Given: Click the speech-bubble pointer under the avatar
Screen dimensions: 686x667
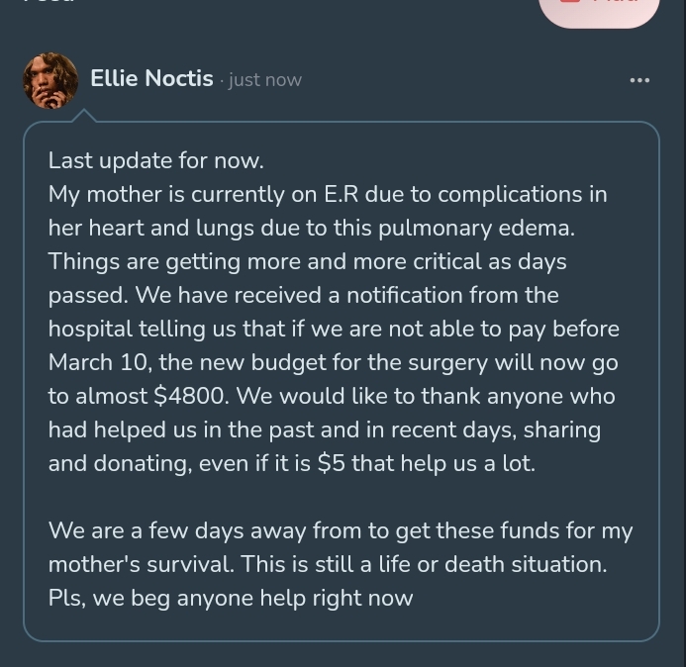Looking at the screenshot, I should pyautogui.click(x=83, y=116).
